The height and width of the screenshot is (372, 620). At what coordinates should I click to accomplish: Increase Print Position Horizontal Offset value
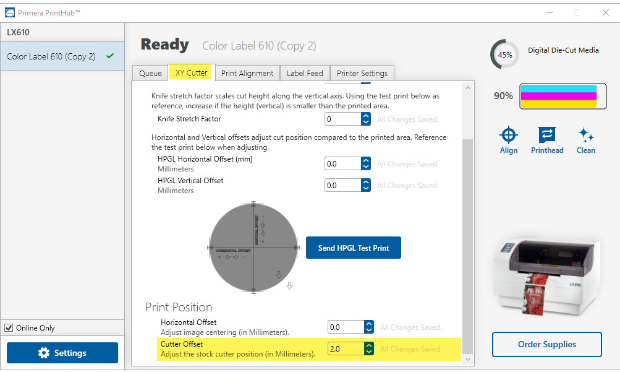pyautogui.click(x=369, y=324)
